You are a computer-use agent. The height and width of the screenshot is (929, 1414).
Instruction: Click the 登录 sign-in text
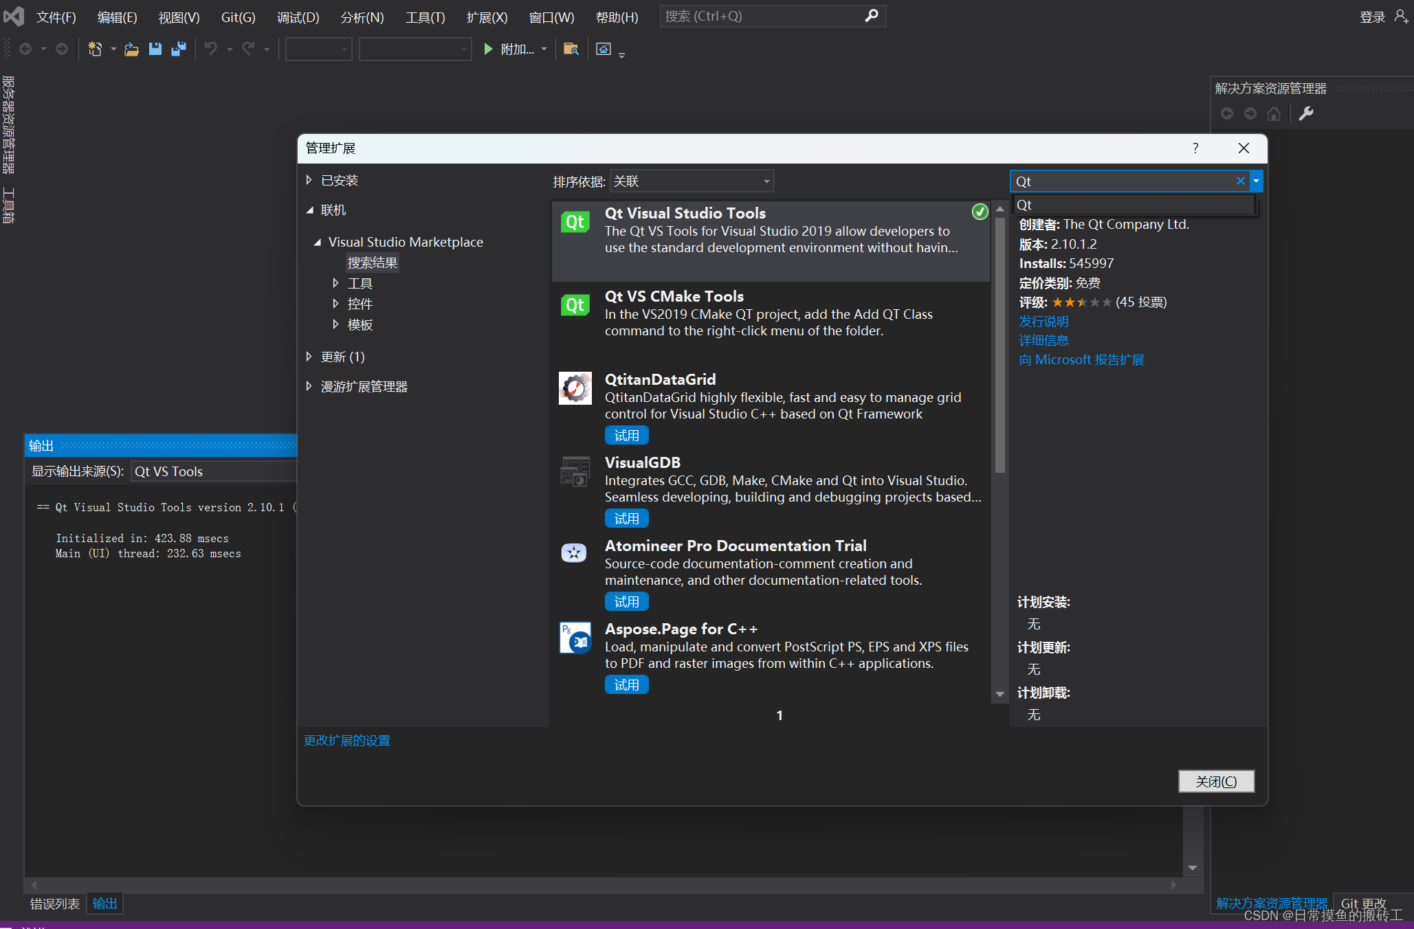[x=1372, y=17]
